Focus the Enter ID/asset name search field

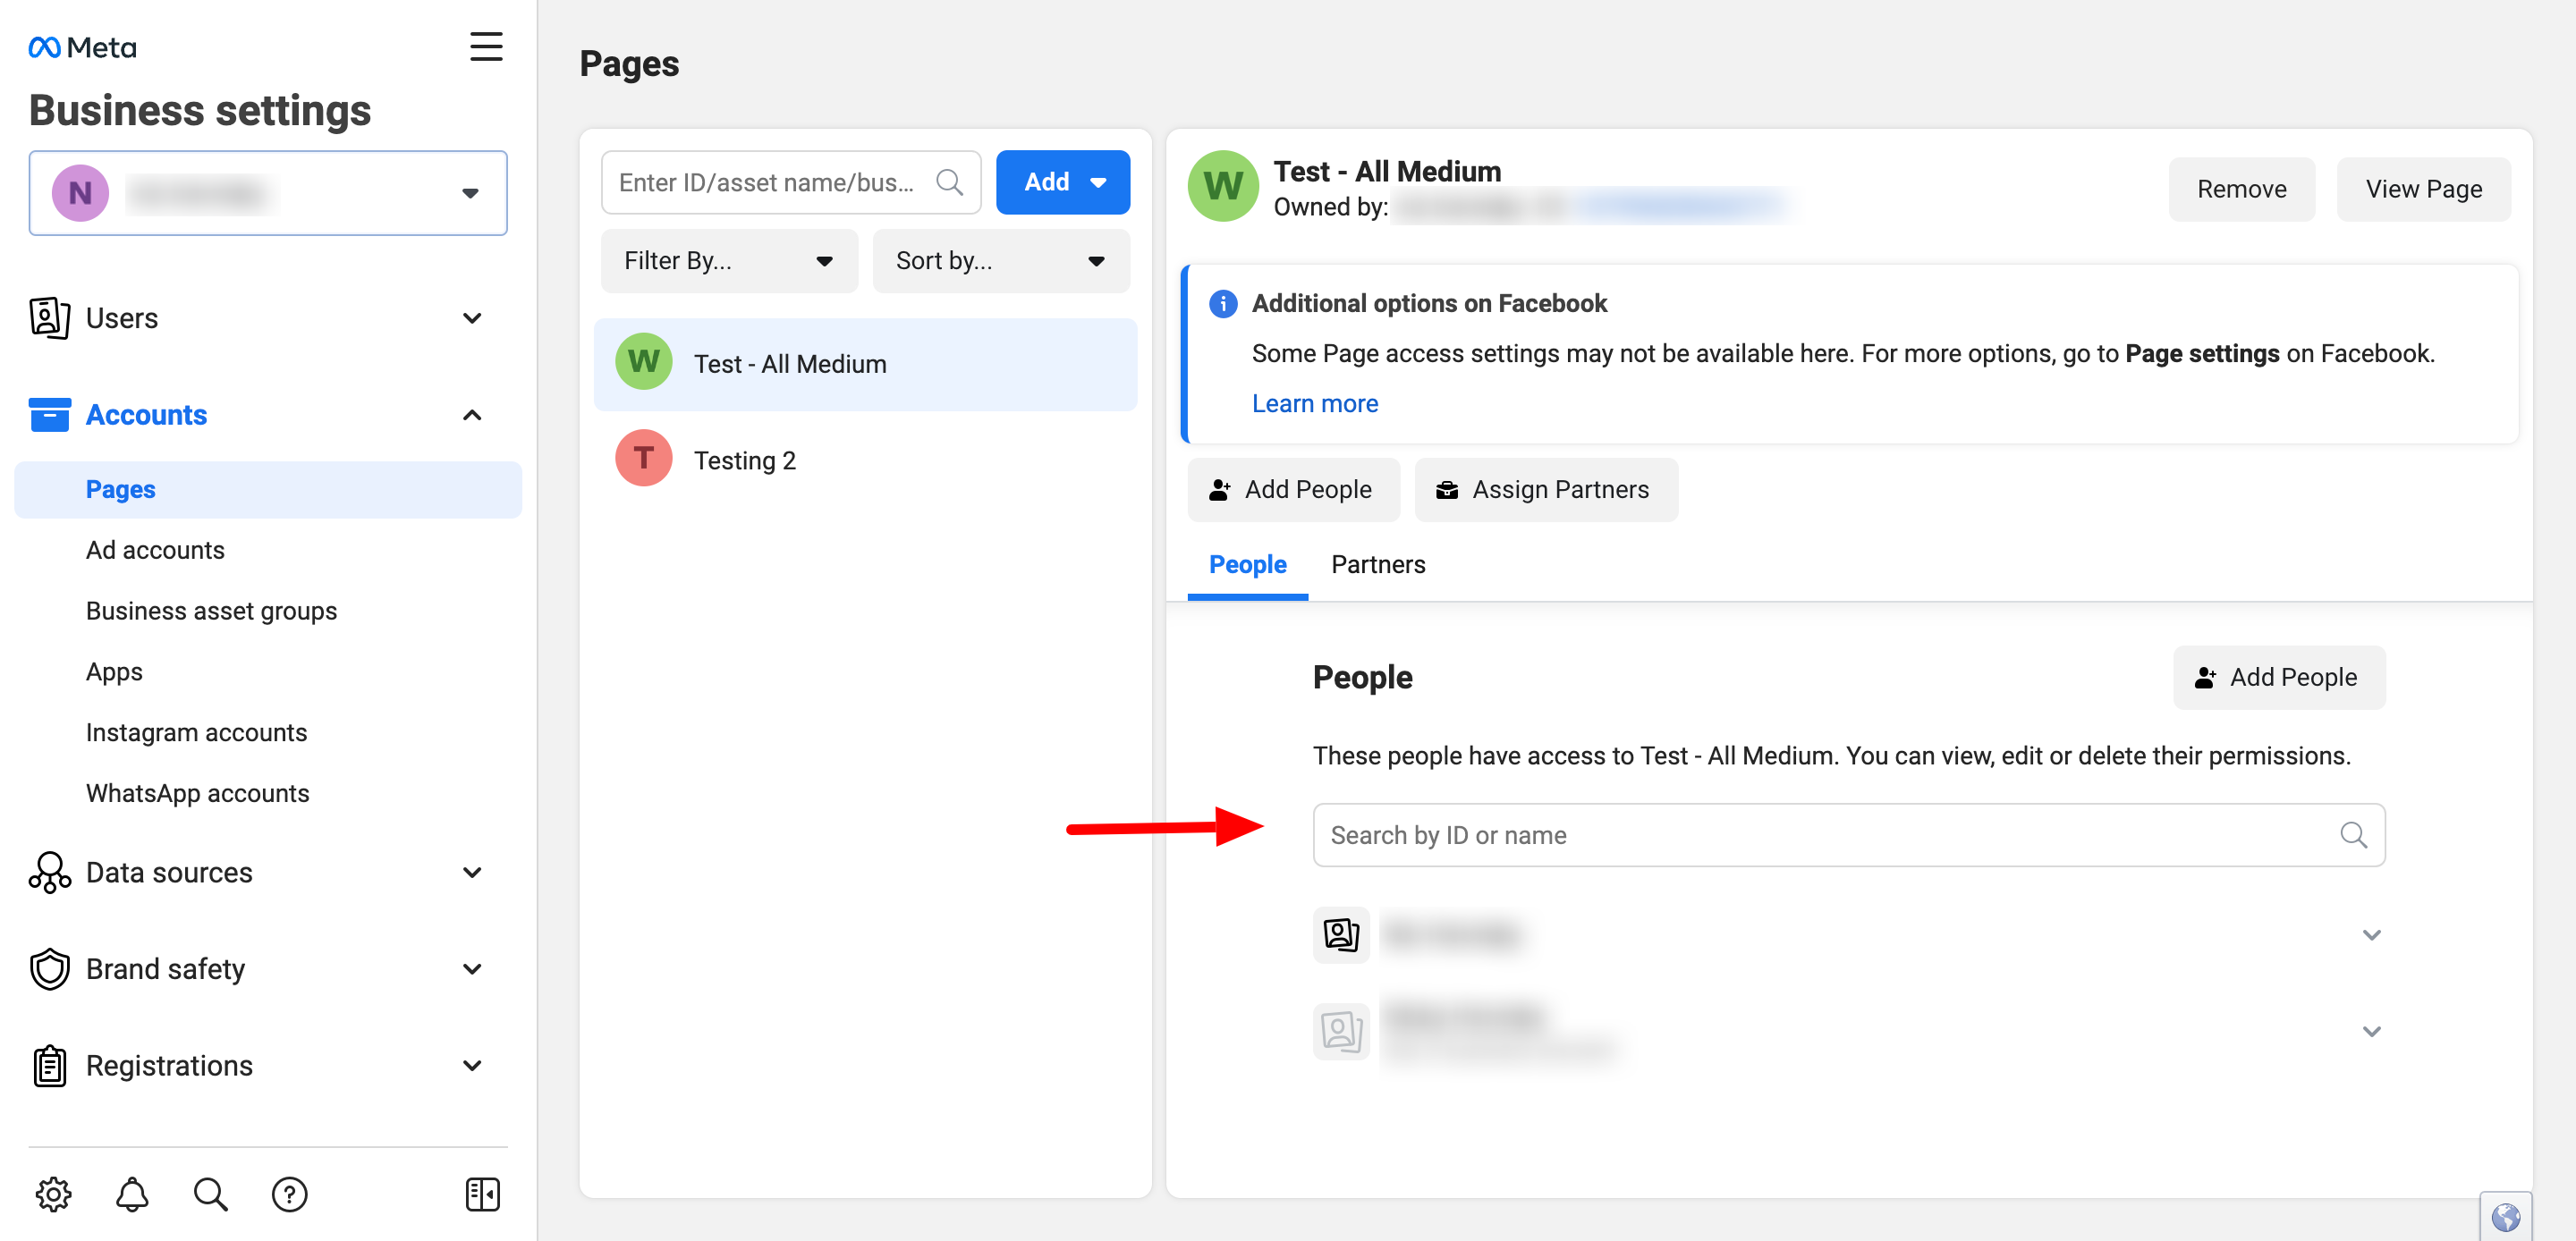point(790,182)
